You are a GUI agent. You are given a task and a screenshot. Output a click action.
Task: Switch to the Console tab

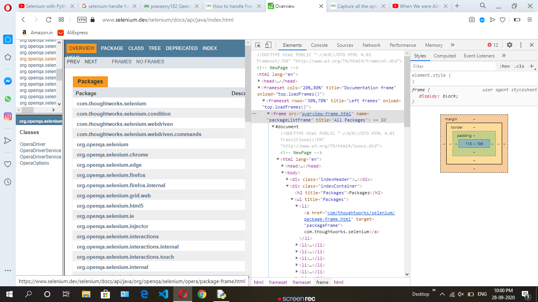(x=319, y=45)
